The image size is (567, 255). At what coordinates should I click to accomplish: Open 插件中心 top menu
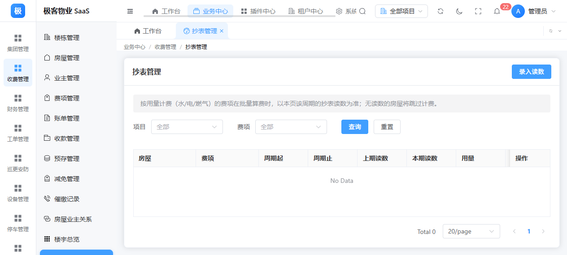click(258, 11)
